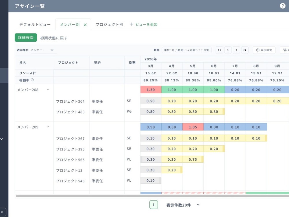Click the horizontal scrollbar under the table
The image size is (289, 217).
[x=152, y=196]
